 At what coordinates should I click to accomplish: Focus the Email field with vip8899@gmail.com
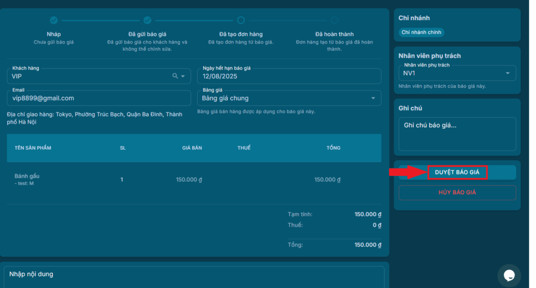99,98
